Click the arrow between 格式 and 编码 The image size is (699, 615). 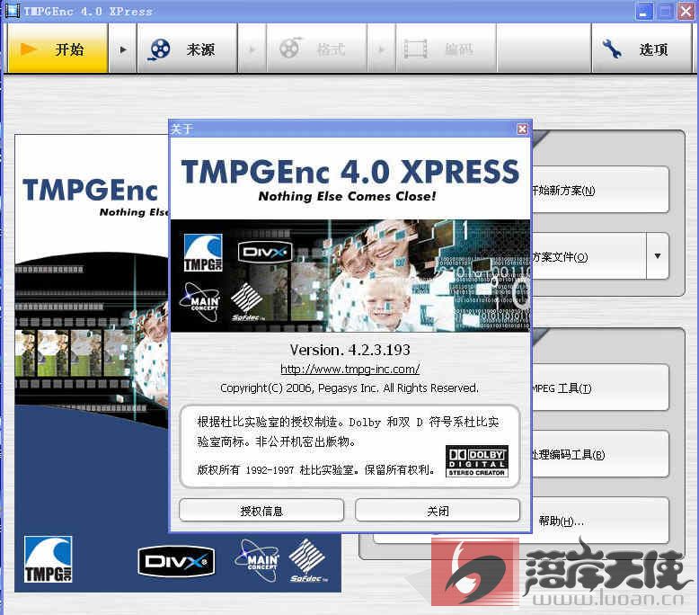click(381, 49)
